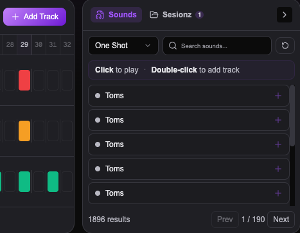
Task: Enable step 30 on the red track row
Action: coord(39,80)
